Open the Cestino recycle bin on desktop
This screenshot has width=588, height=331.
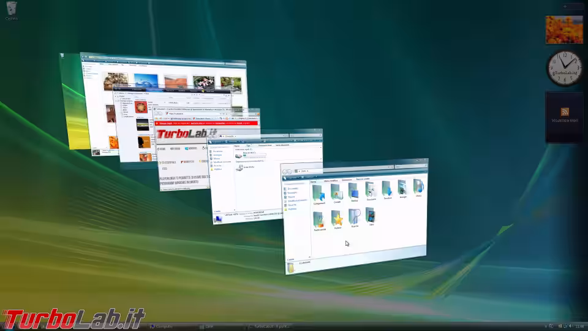(11, 9)
